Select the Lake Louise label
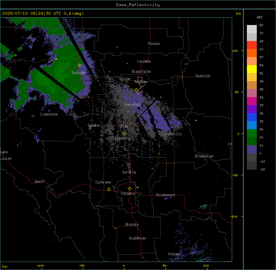276x270 pixels. [6, 155]
